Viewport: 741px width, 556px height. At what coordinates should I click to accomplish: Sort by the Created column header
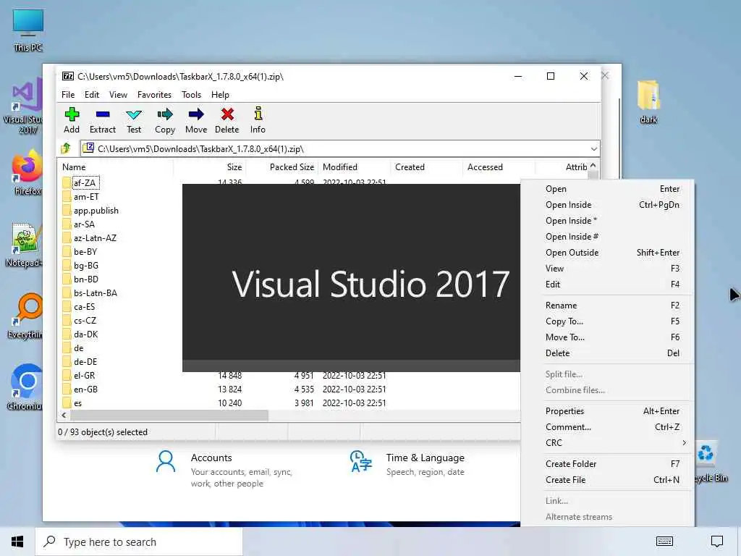(x=427, y=167)
